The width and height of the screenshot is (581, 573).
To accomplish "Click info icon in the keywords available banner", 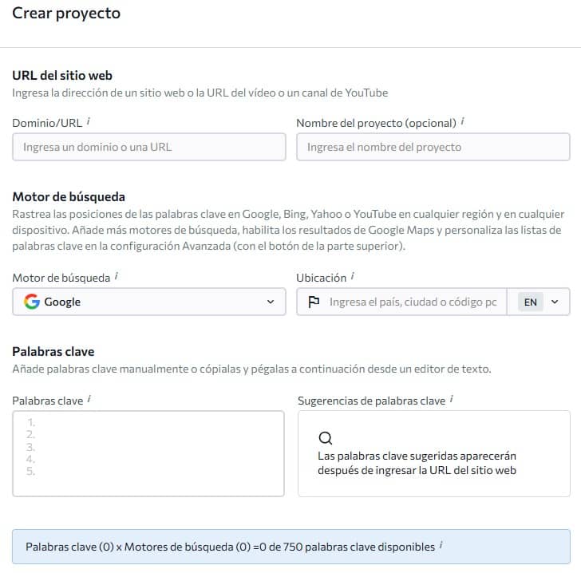I will [441, 547].
